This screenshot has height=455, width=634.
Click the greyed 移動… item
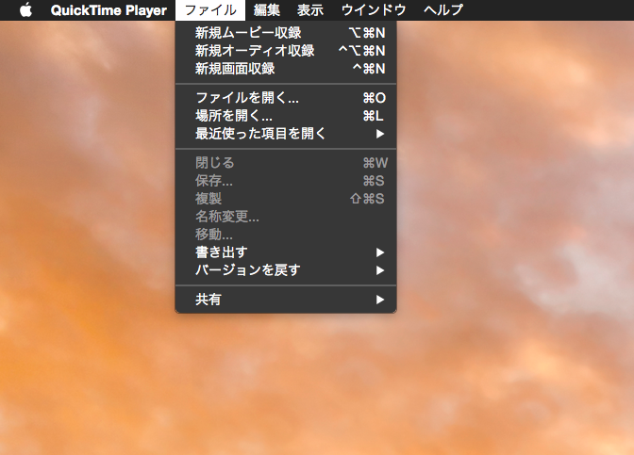(286, 235)
